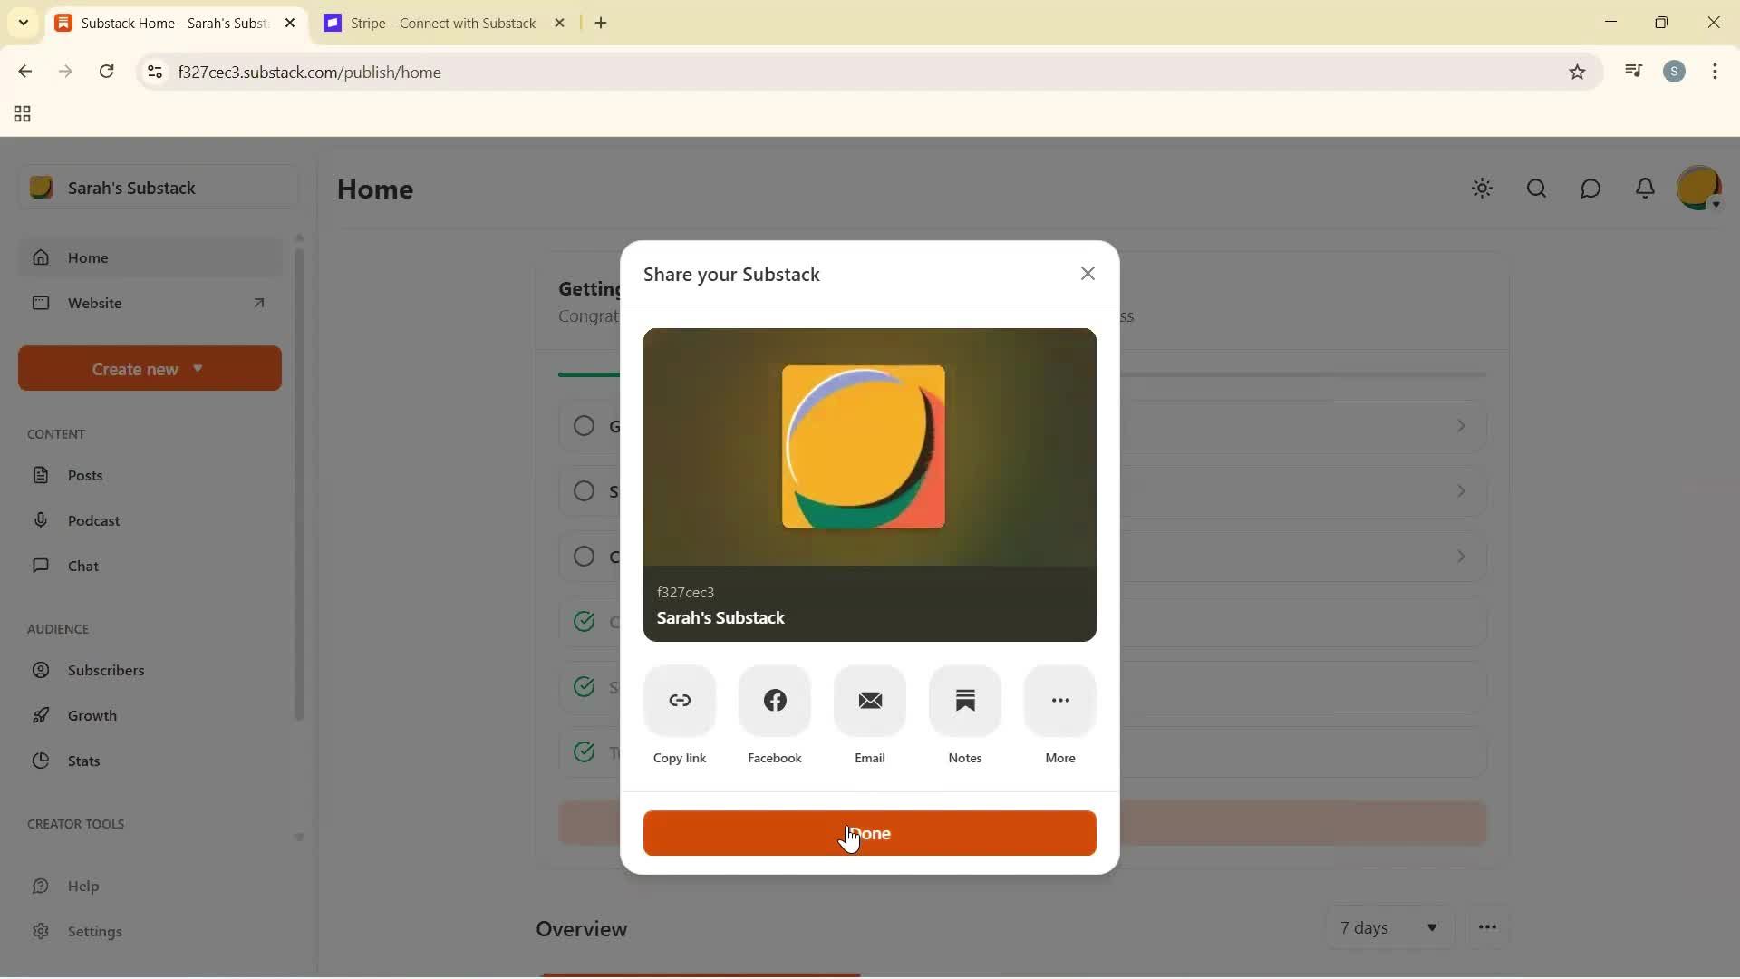This screenshot has width=1740, height=979.
Task: Toggle light/dark theme appearance
Action: click(x=1483, y=189)
